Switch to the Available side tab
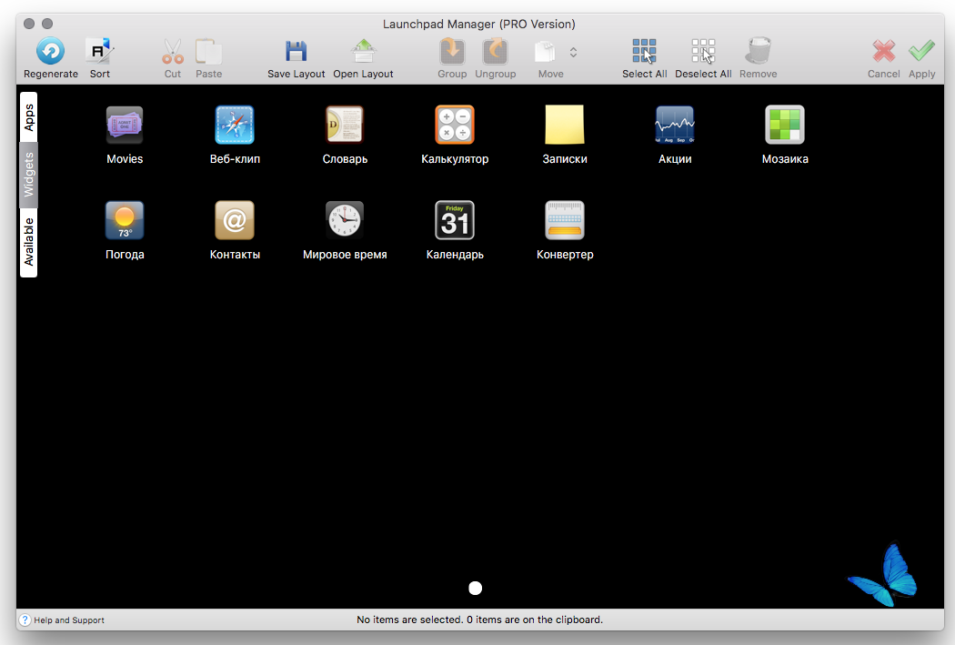The width and height of the screenshot is (955, 645). 28,242
